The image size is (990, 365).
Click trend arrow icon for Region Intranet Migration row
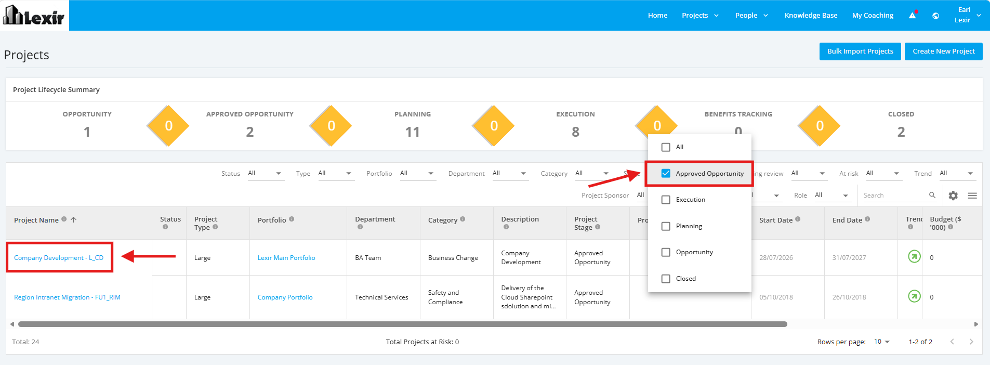pos(914,296)
